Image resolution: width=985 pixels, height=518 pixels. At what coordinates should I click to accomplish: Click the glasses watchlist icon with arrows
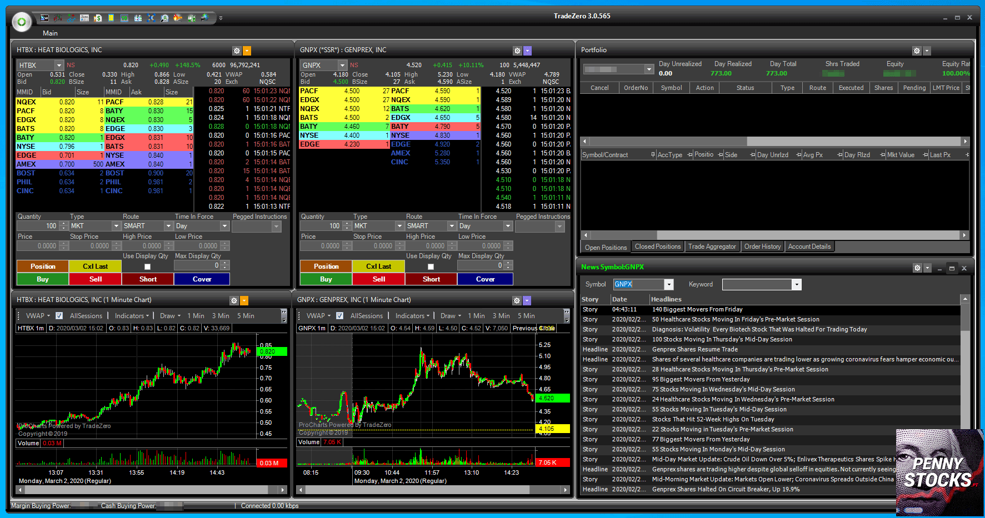pos(71,18)
